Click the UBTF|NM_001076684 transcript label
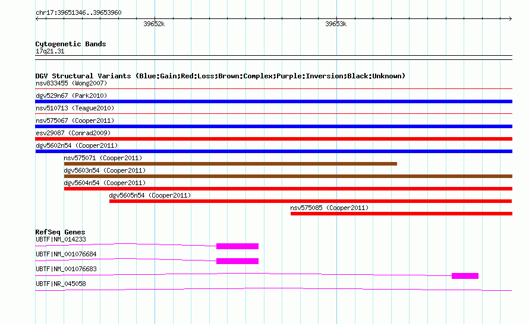 (66, 255)
